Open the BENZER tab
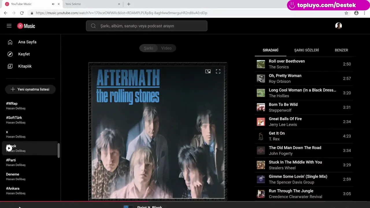Screen dimensions: 370x208 341,50
